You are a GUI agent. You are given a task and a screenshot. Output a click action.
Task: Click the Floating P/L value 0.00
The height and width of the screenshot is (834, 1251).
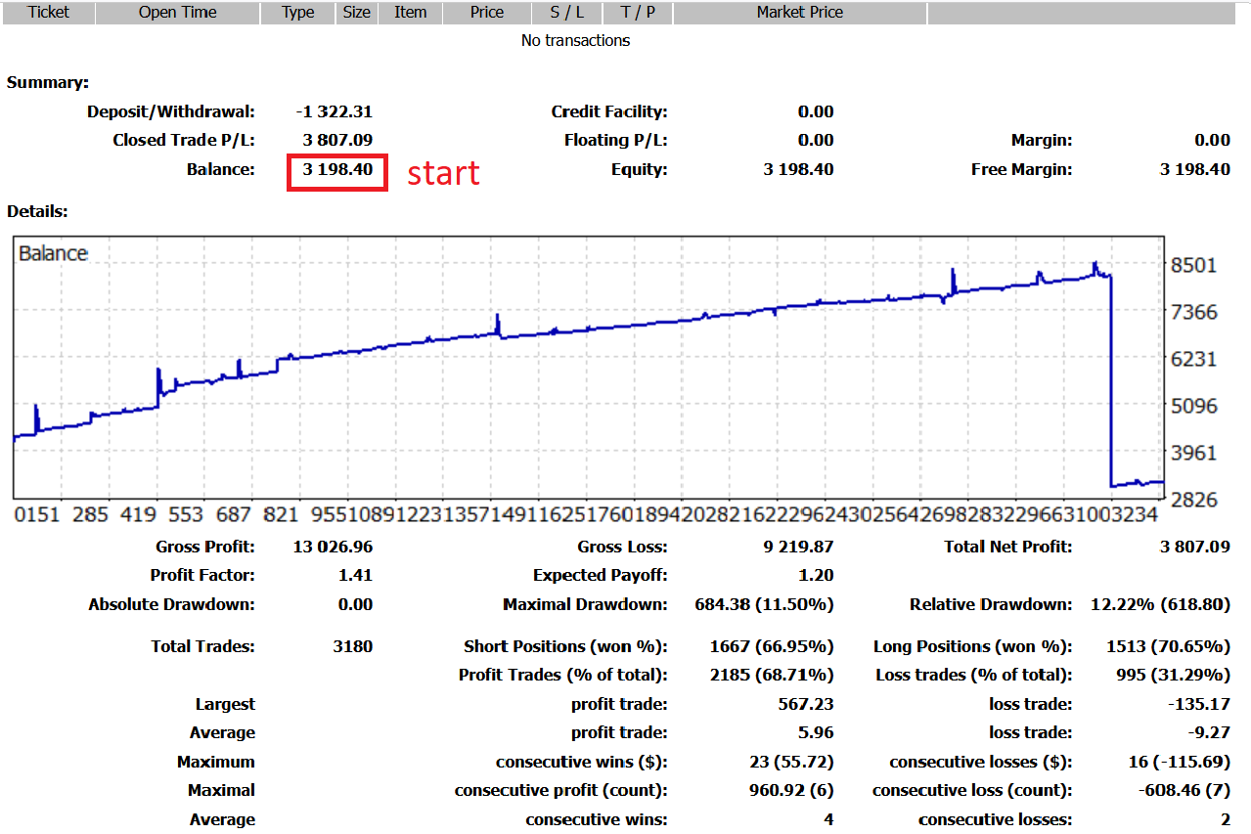(816, 141)
